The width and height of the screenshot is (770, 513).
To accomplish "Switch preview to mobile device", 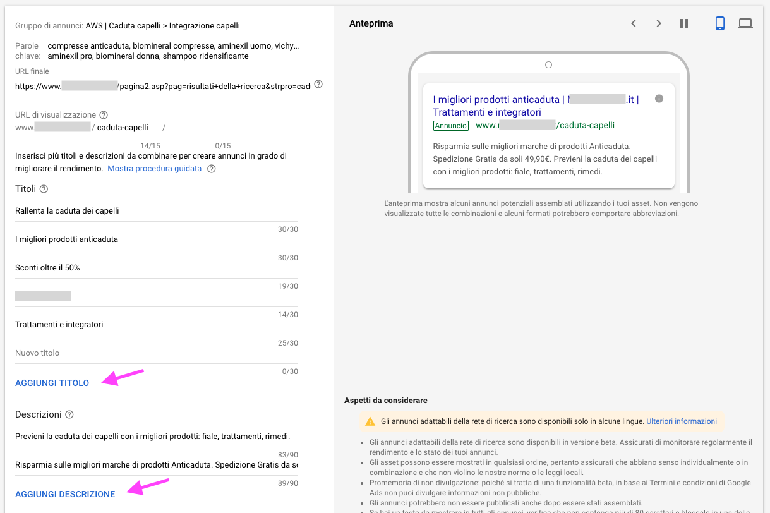I will 719,23.
